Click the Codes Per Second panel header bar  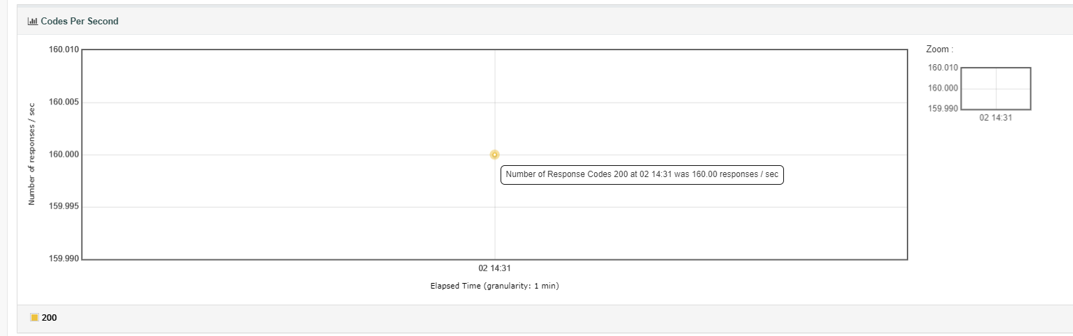pos(545,22)
